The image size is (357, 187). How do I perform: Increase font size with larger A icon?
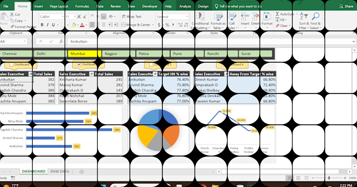click(79, 17)
